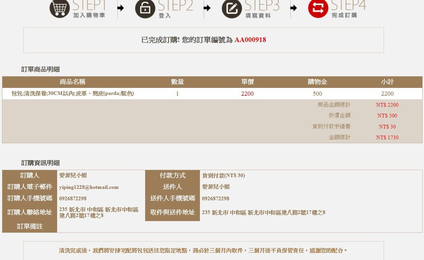Click the pencil STEP3 fill-in icon

(x=232, y=8)
